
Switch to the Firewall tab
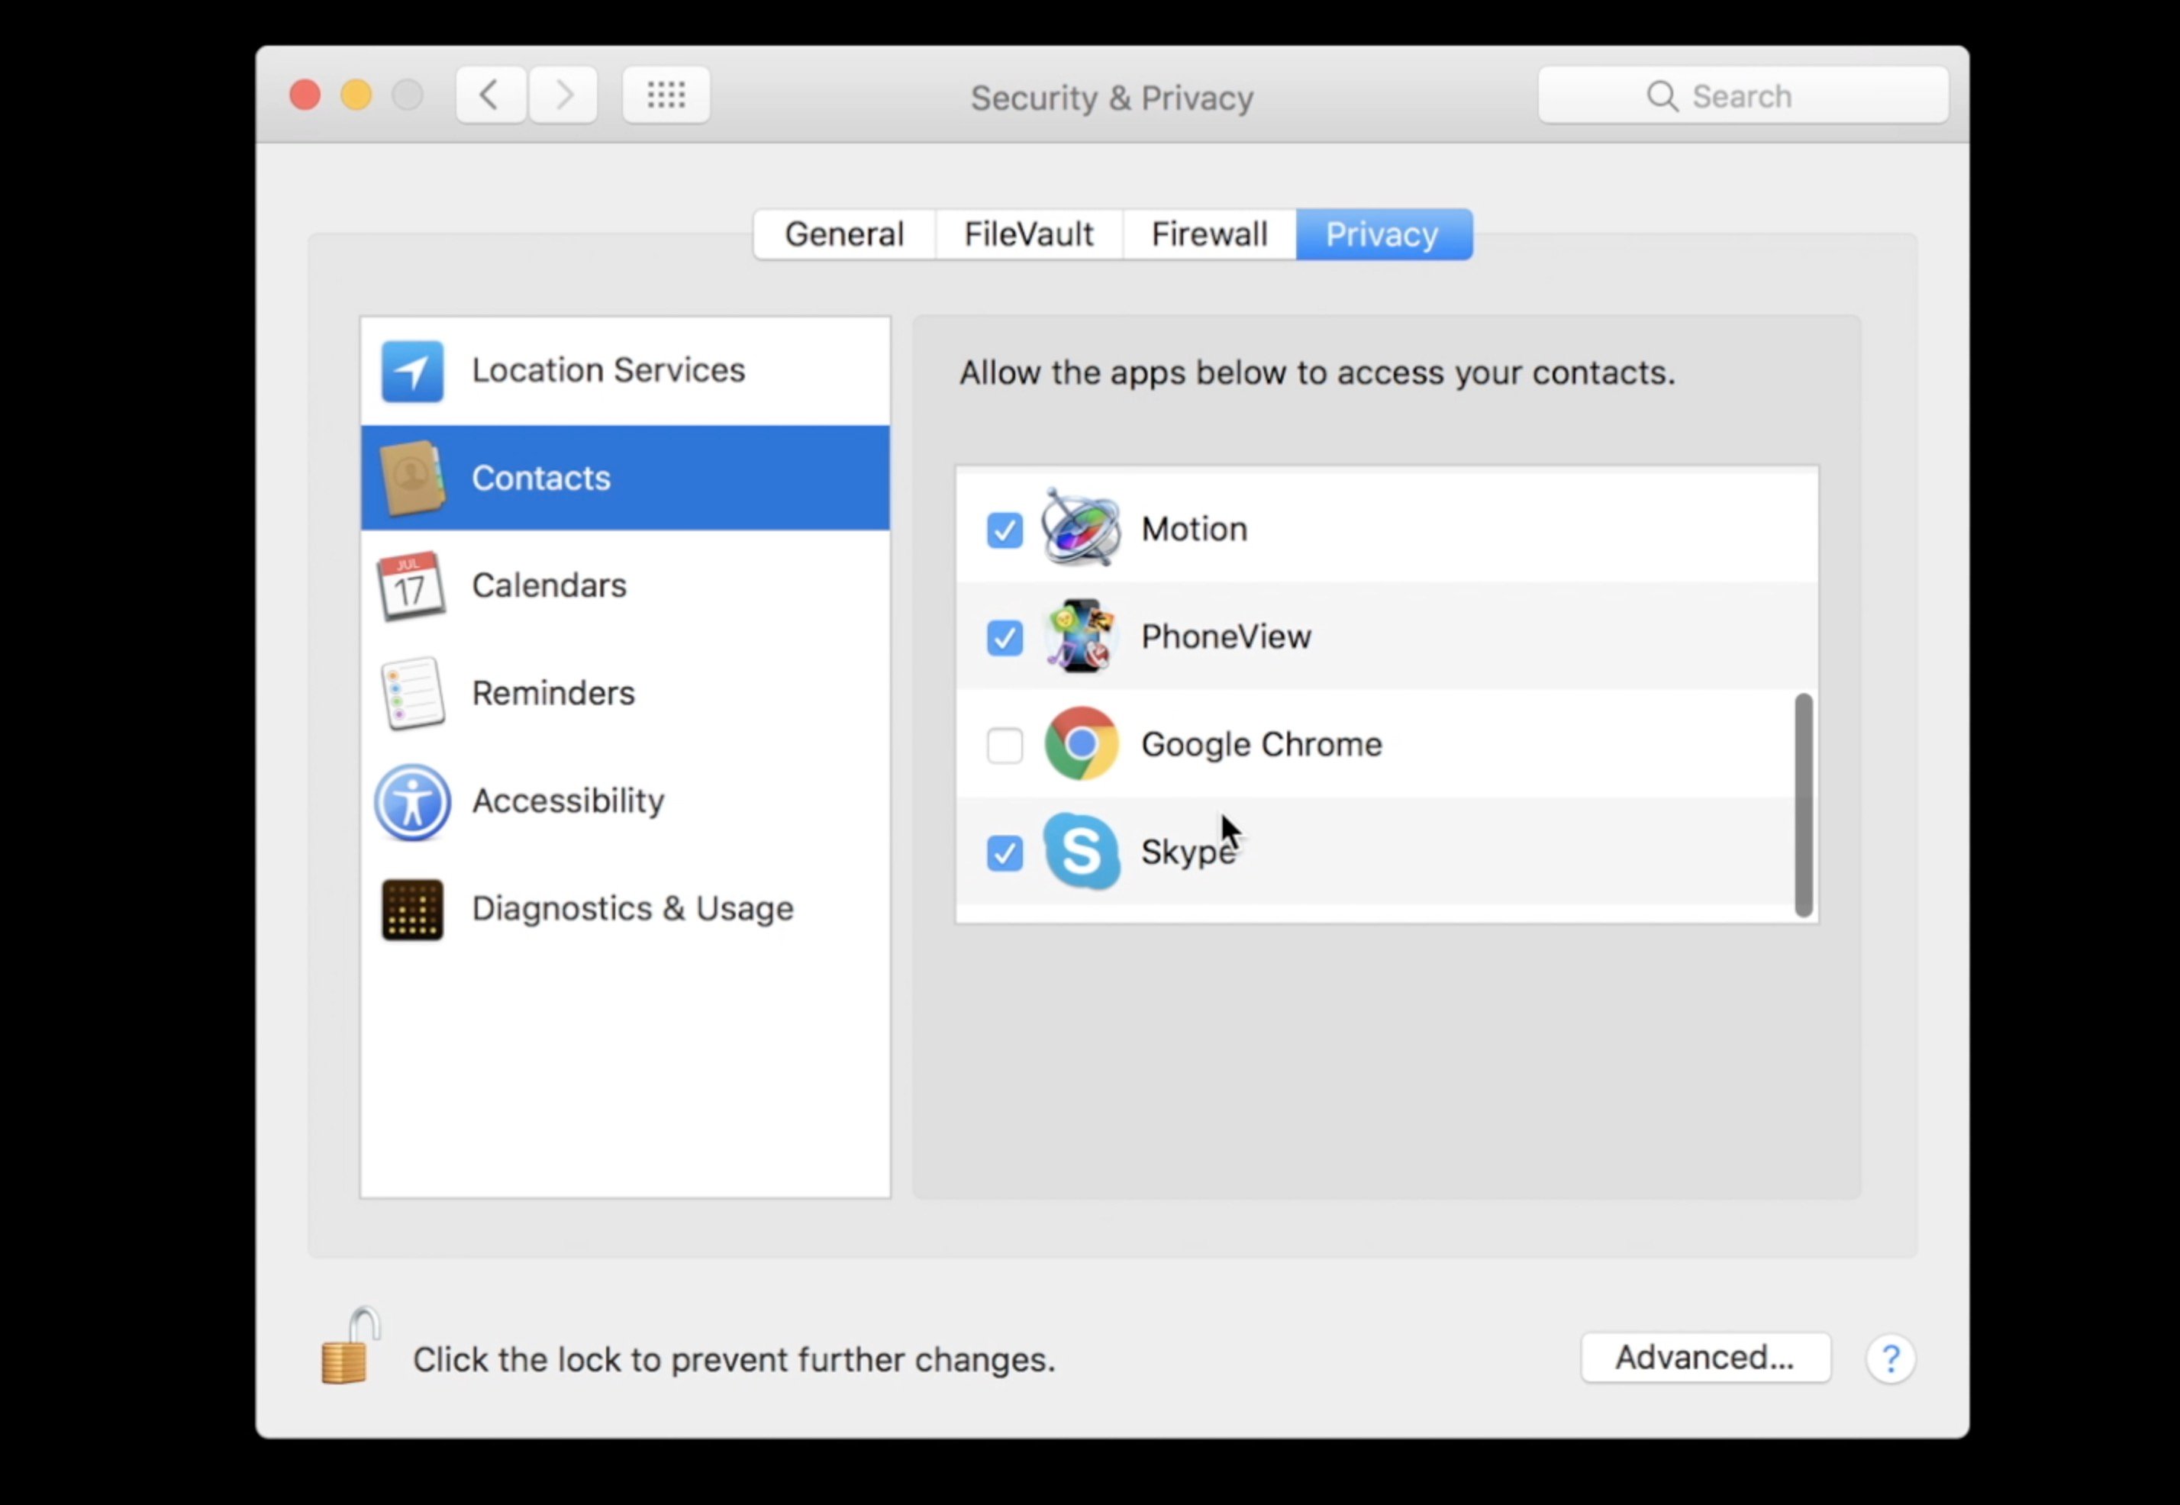pos(1209,234)
